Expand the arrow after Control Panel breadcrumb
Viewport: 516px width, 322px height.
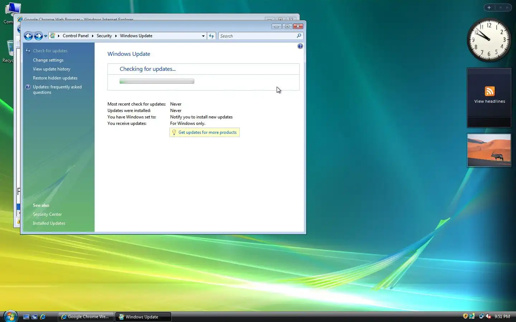tap(92, 36)
